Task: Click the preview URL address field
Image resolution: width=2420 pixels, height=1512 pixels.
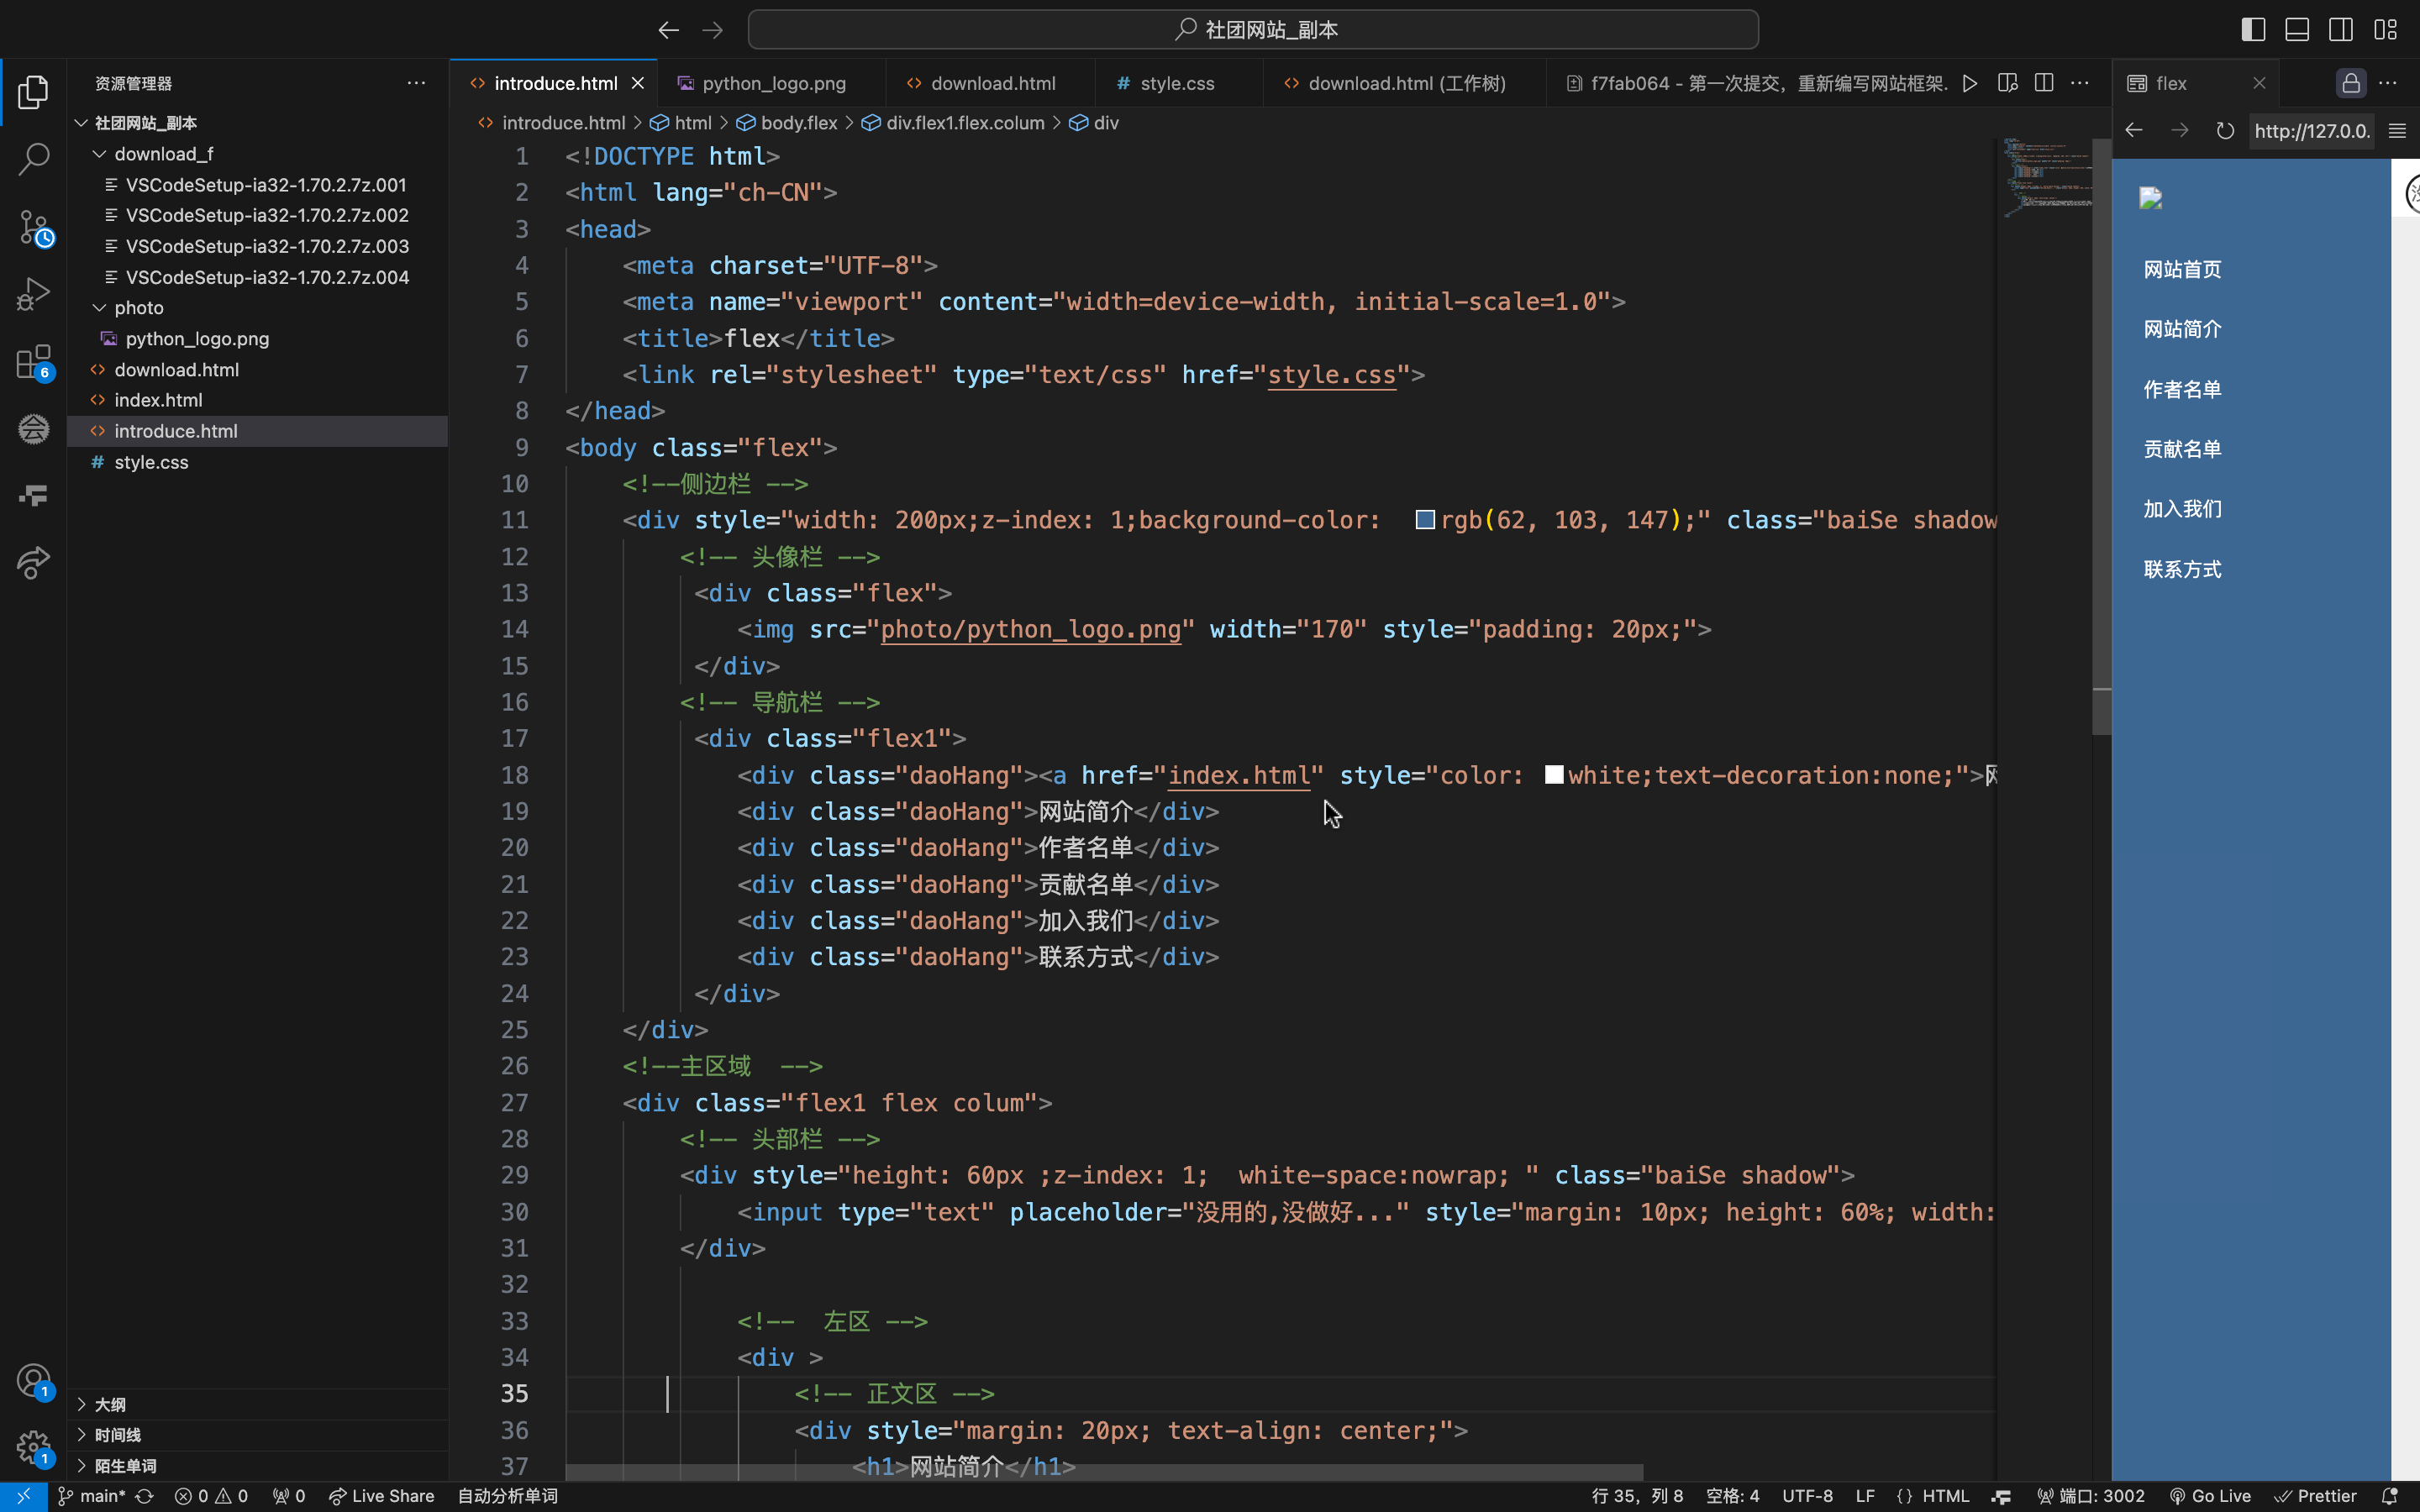Action: (x=2311, y=131)
